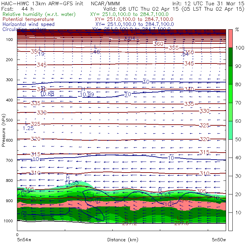Click the '297.5' temperature minimum value
Viewport: 246px width, 246px height.
pyautogui.click(x=182, y=223)
